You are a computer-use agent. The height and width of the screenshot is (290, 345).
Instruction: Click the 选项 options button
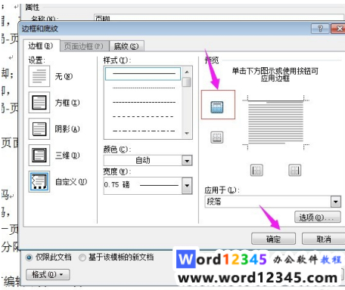click(x=318, y=217)
